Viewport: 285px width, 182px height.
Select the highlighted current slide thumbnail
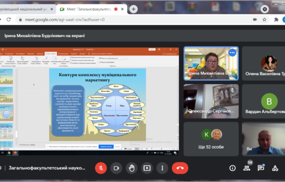tap(6, 112)
